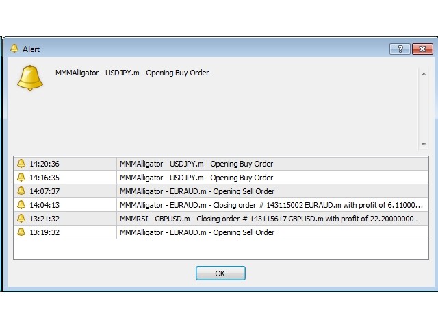
Task: Select EURAUD.m Closing order # 143115002 message
Action: 271,205
